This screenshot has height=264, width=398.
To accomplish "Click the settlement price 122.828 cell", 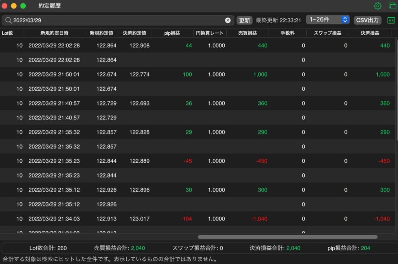I will (140, 132).
